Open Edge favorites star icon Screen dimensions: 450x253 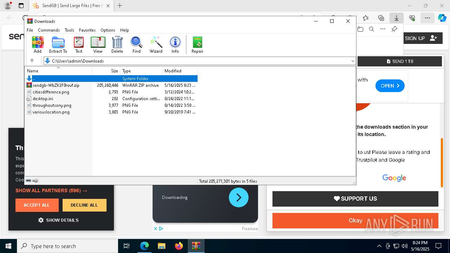coord(366,18)
